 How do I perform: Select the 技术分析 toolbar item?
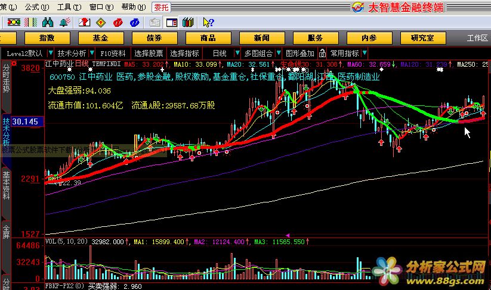(x=72, y=54)
